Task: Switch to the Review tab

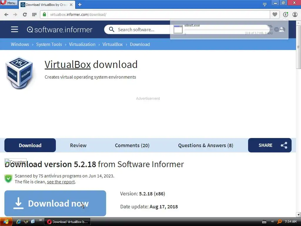Action: pos(78,145)
